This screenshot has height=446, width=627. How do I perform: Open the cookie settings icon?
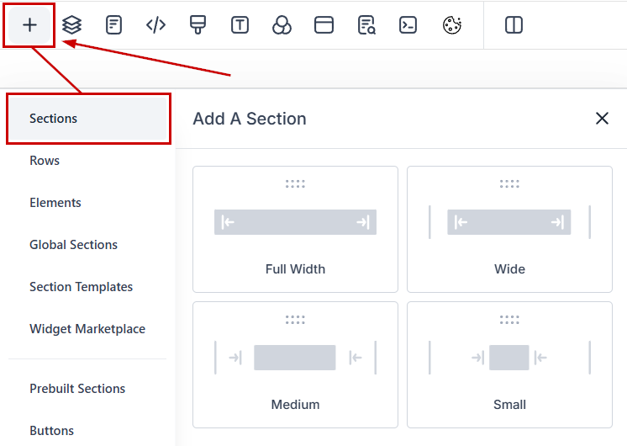pos(452,25)
